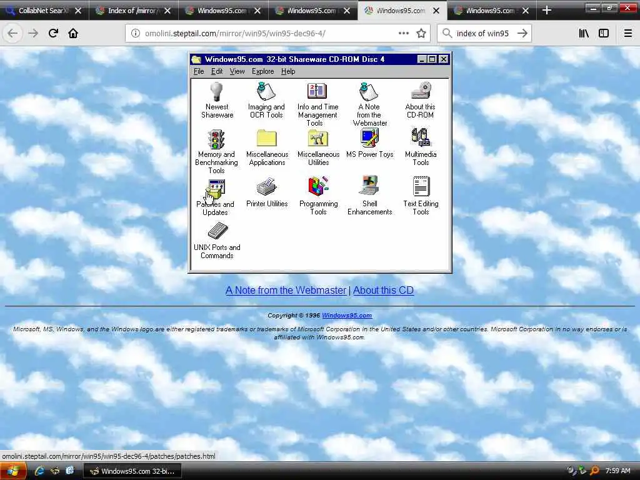This screenshot has height=480, width=640.
Task: Open Patches and Updates icon
Action: (x=216, y=189)
